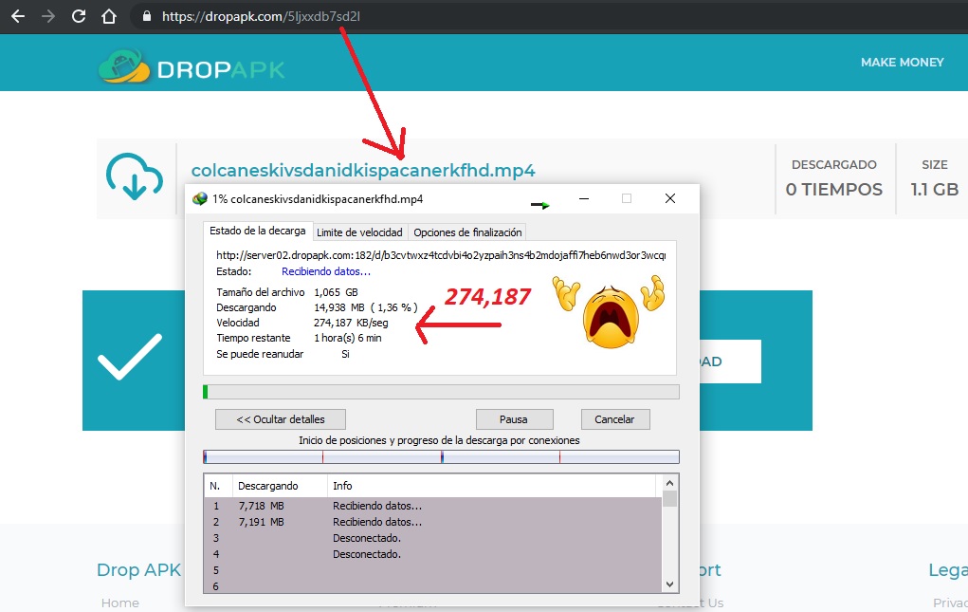The width and height of the screenshot is (968, 612).
Task: Cancel the download with Cancelar button
Action: 615,419
